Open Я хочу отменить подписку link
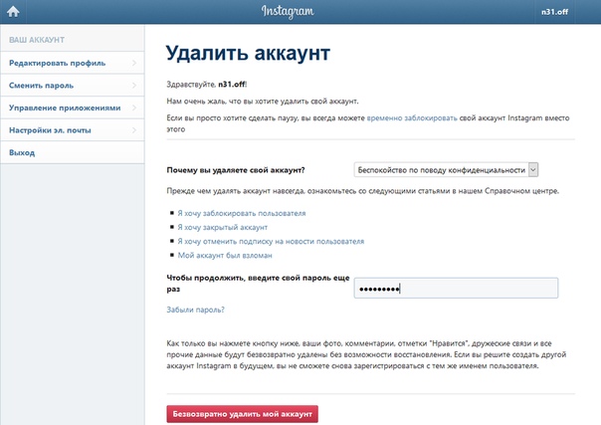The height and width of the screenshot is (425, 601). tap(271, 242)
